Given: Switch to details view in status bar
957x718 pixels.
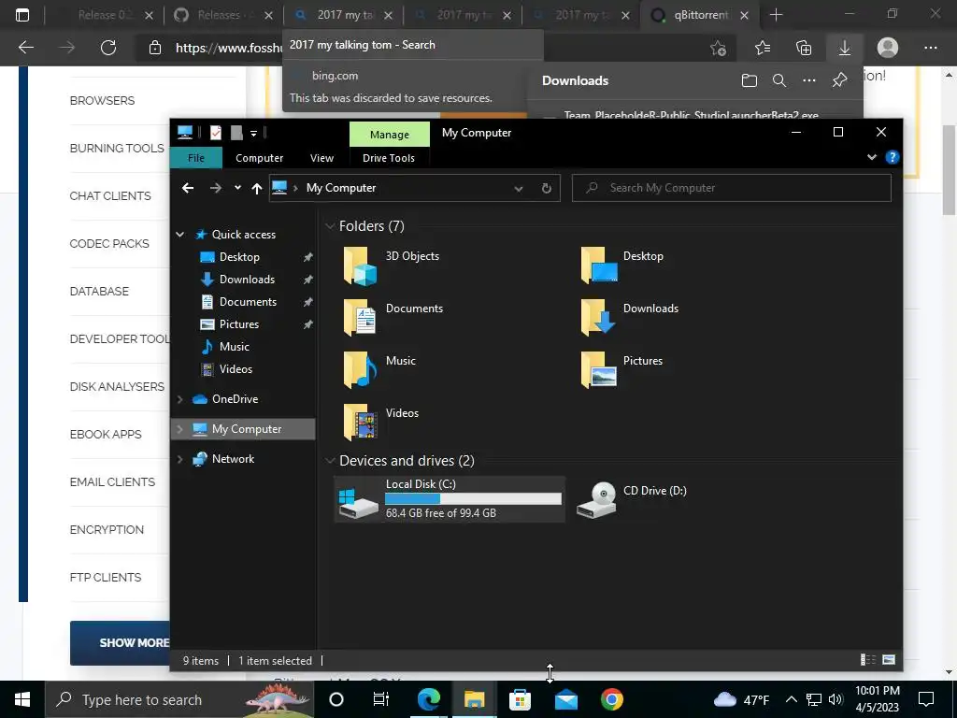Looking at the screenshot, I should [868, 659].
